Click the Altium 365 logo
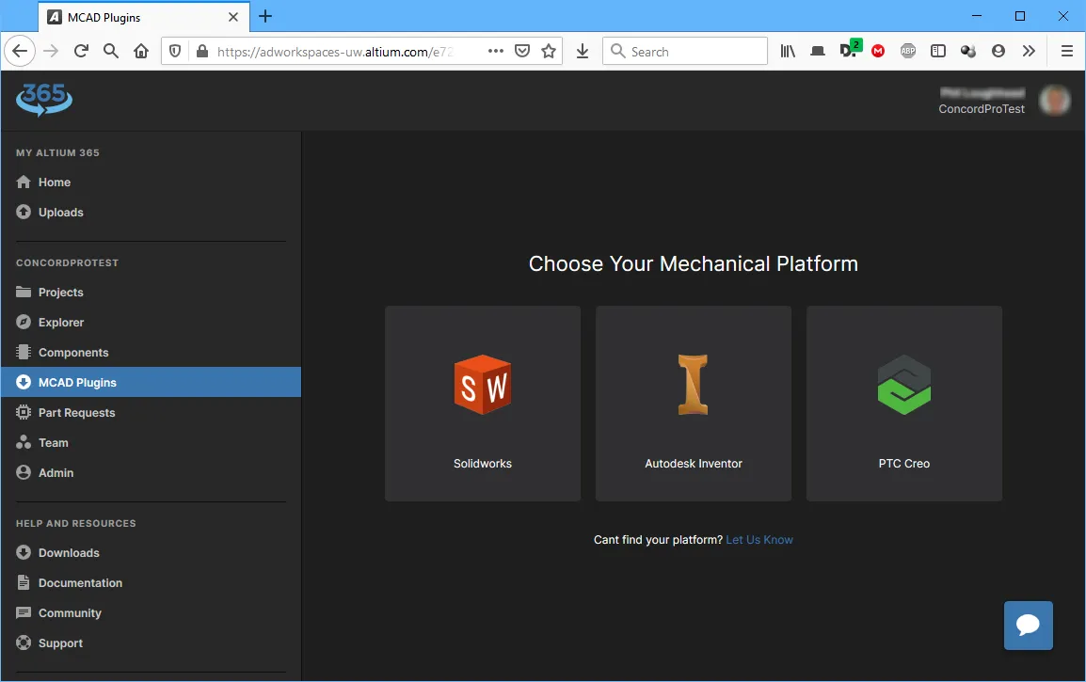 44,100
